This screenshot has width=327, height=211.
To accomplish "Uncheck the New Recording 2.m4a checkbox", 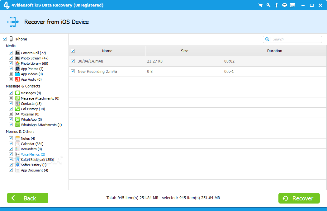I will (73, 71).
